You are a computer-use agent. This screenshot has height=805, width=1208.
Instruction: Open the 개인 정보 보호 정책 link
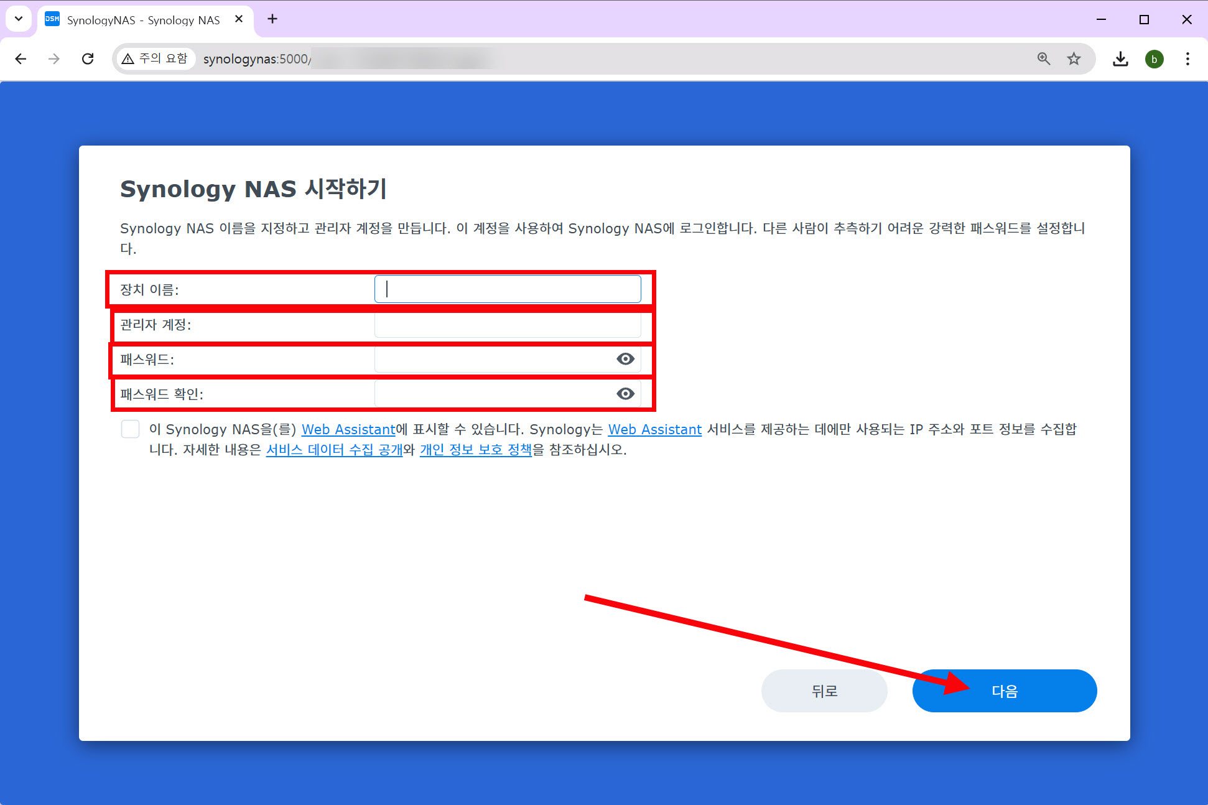pos(476,450)
